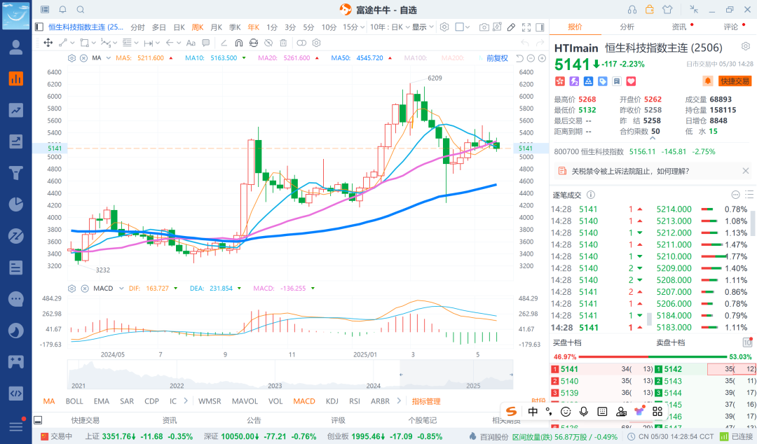Screen dimensions: 757x444
Task: Open chart settings gear in timeframe bar
Action: tap(444, 27)
